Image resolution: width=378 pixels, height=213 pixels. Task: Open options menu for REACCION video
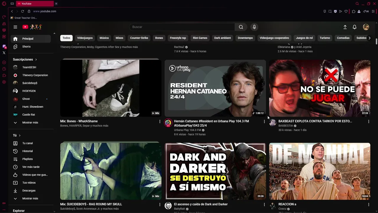pos(369,204)
